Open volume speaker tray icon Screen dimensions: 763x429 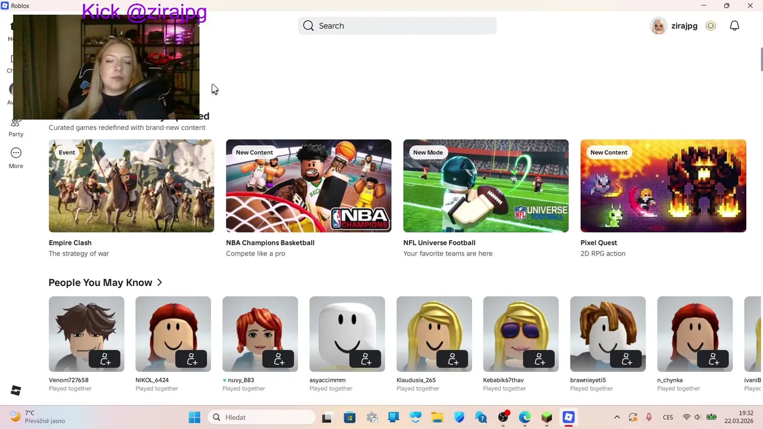click(697, 417)
